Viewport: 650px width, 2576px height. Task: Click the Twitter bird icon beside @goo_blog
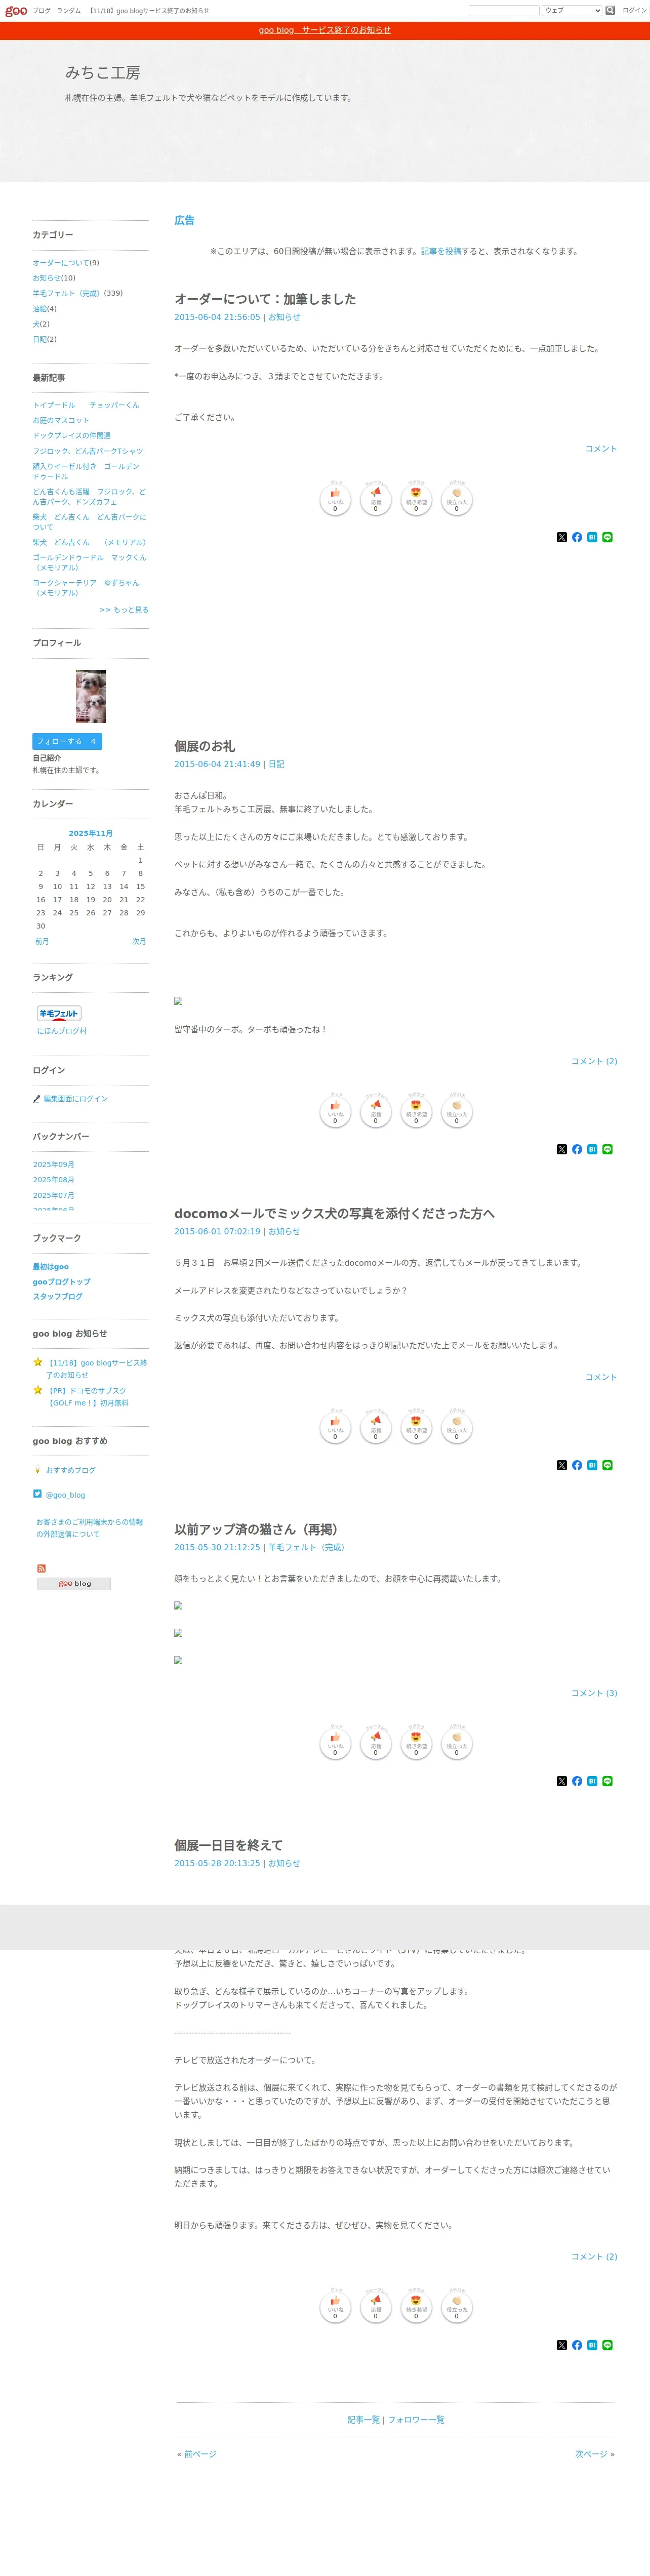[37, 1494]
